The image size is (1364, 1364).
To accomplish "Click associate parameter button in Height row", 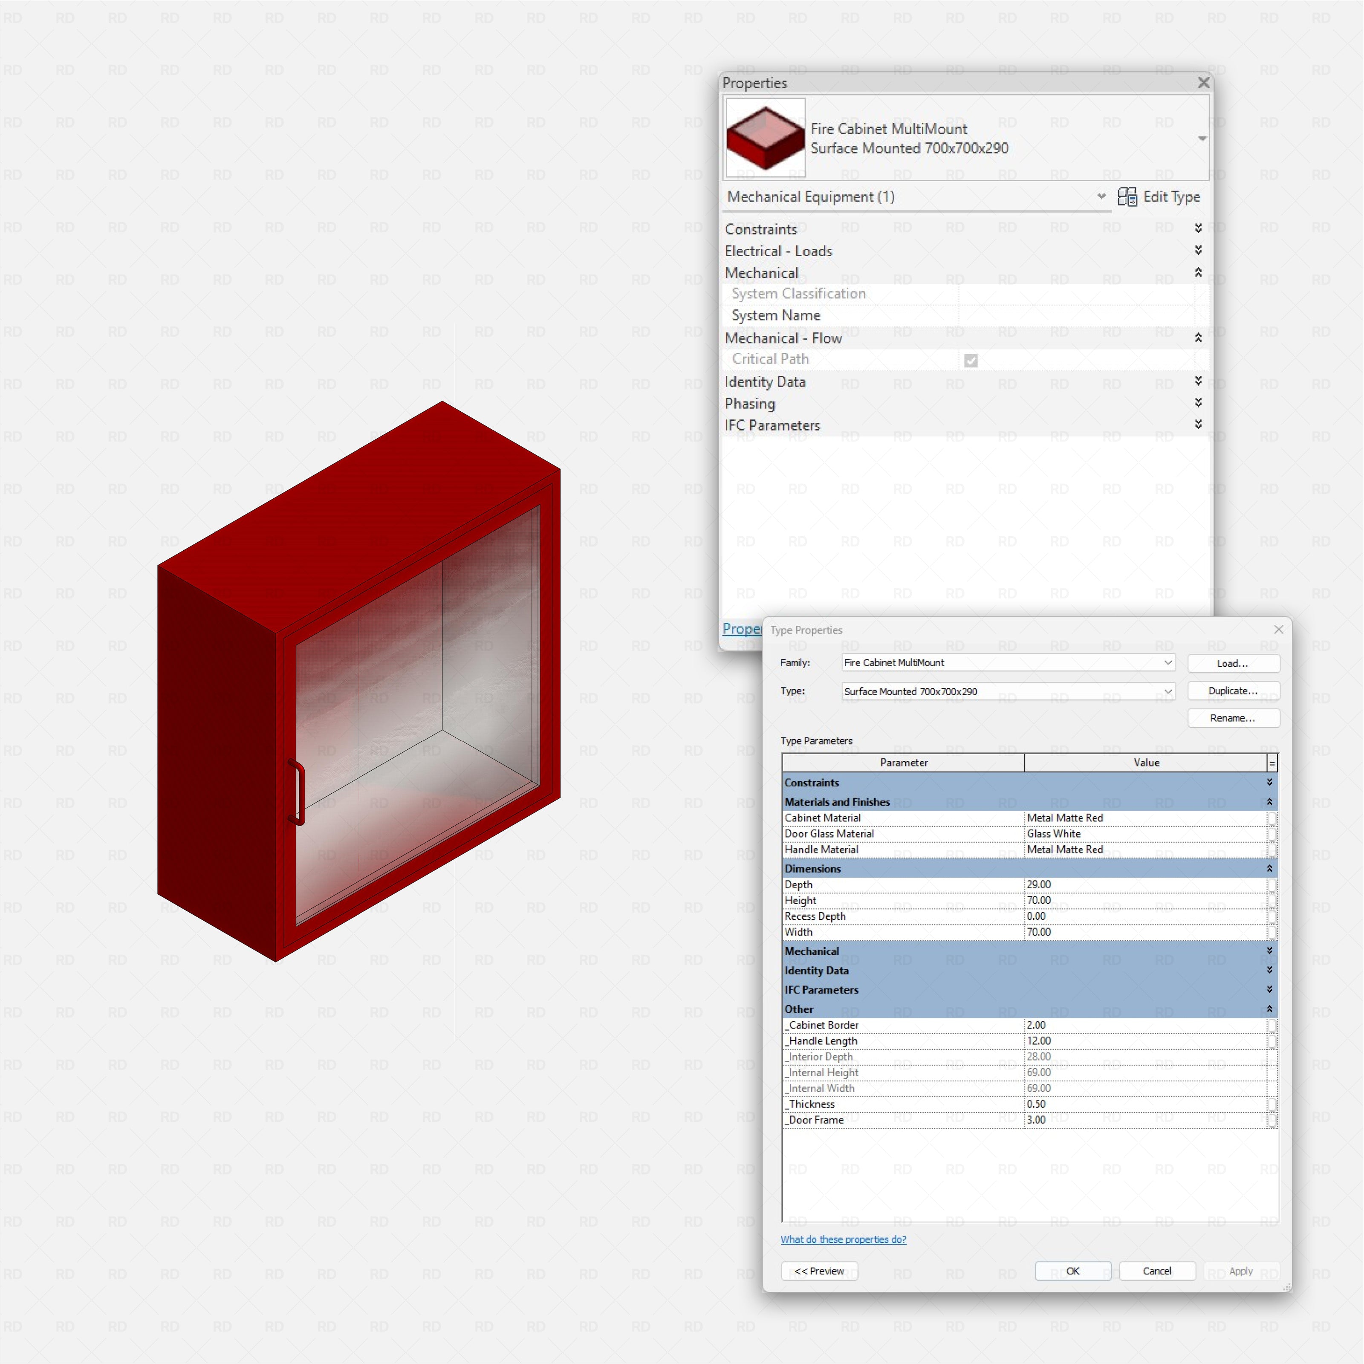I will 1272,901.
